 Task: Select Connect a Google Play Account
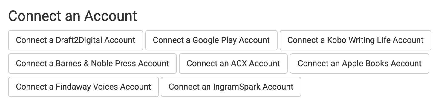click(211, 40)
